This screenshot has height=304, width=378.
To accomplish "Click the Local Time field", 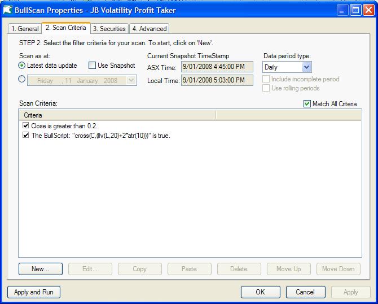I will coord(217,81).
